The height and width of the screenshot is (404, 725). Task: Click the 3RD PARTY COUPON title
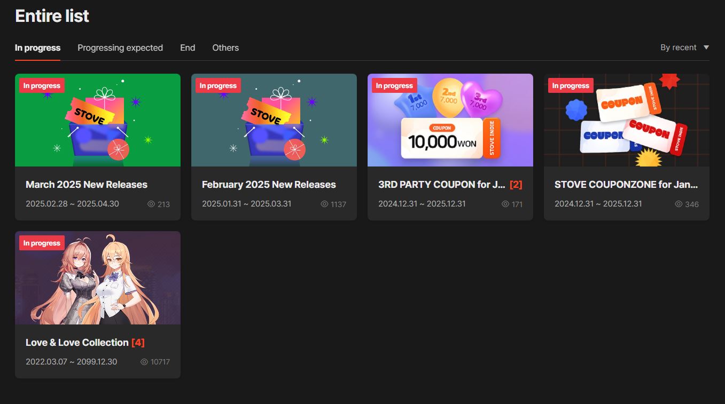click(x=442, y=185)
